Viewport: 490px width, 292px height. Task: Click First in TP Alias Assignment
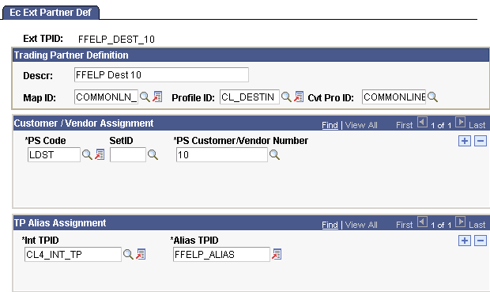pyautogui.click(x=405, y=225)
